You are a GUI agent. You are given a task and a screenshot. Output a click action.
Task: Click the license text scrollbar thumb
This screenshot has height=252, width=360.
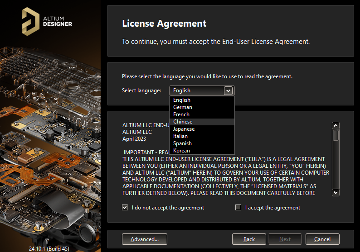click(336, 135)
